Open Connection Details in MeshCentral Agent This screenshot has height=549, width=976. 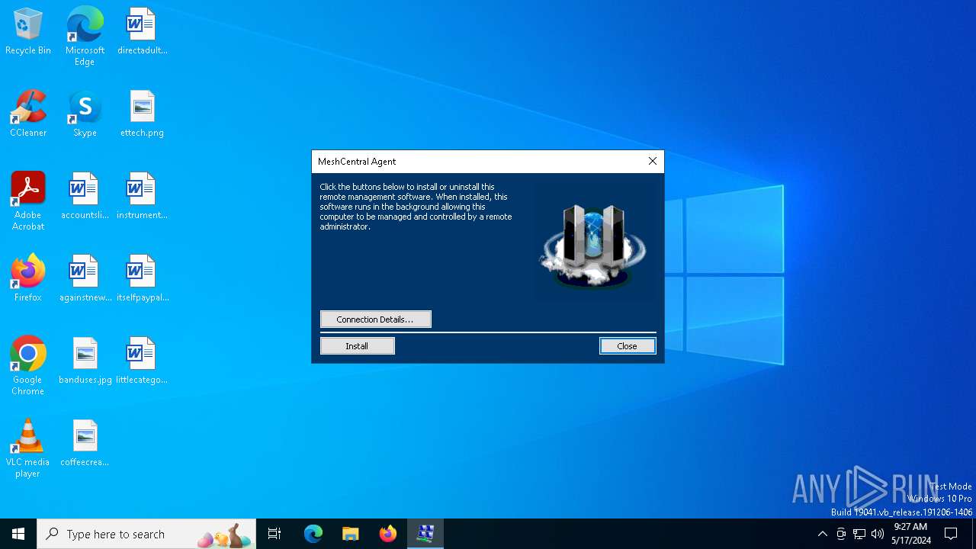[375, 319]
